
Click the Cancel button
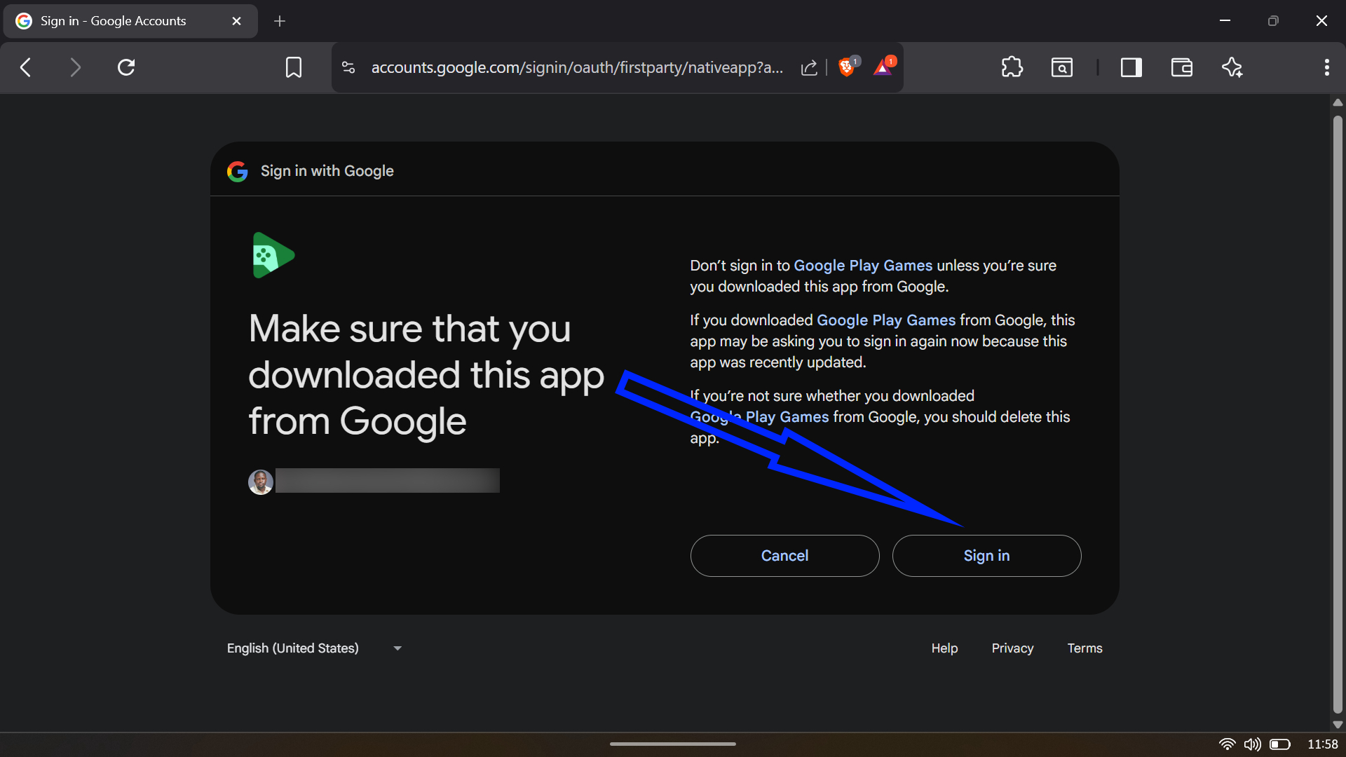click(784, 556)
